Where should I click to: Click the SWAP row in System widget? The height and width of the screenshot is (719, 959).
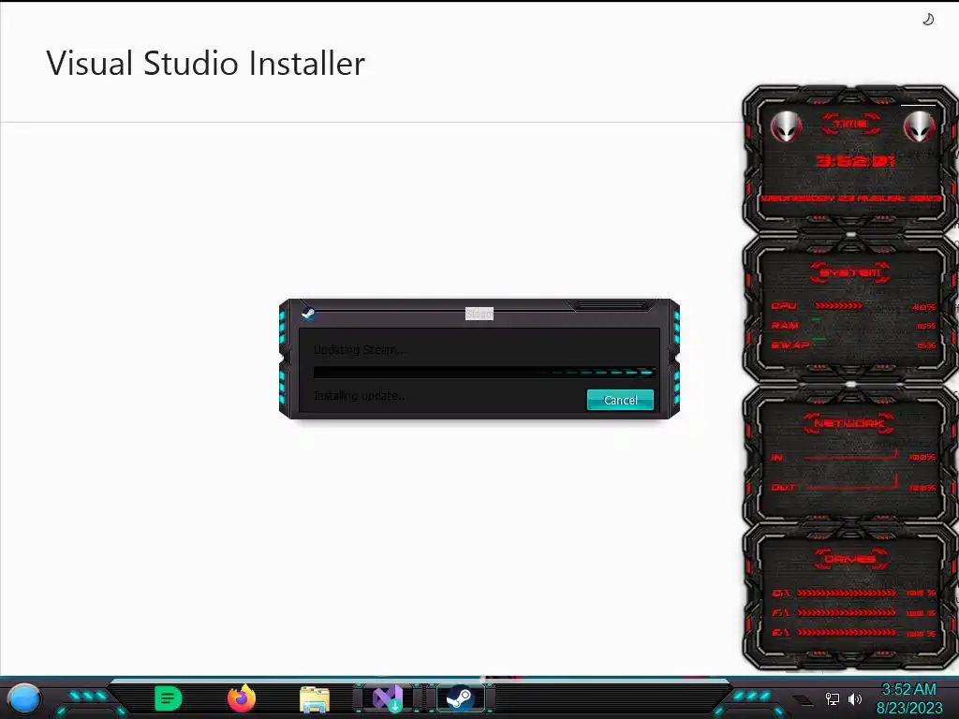[854, 345]
